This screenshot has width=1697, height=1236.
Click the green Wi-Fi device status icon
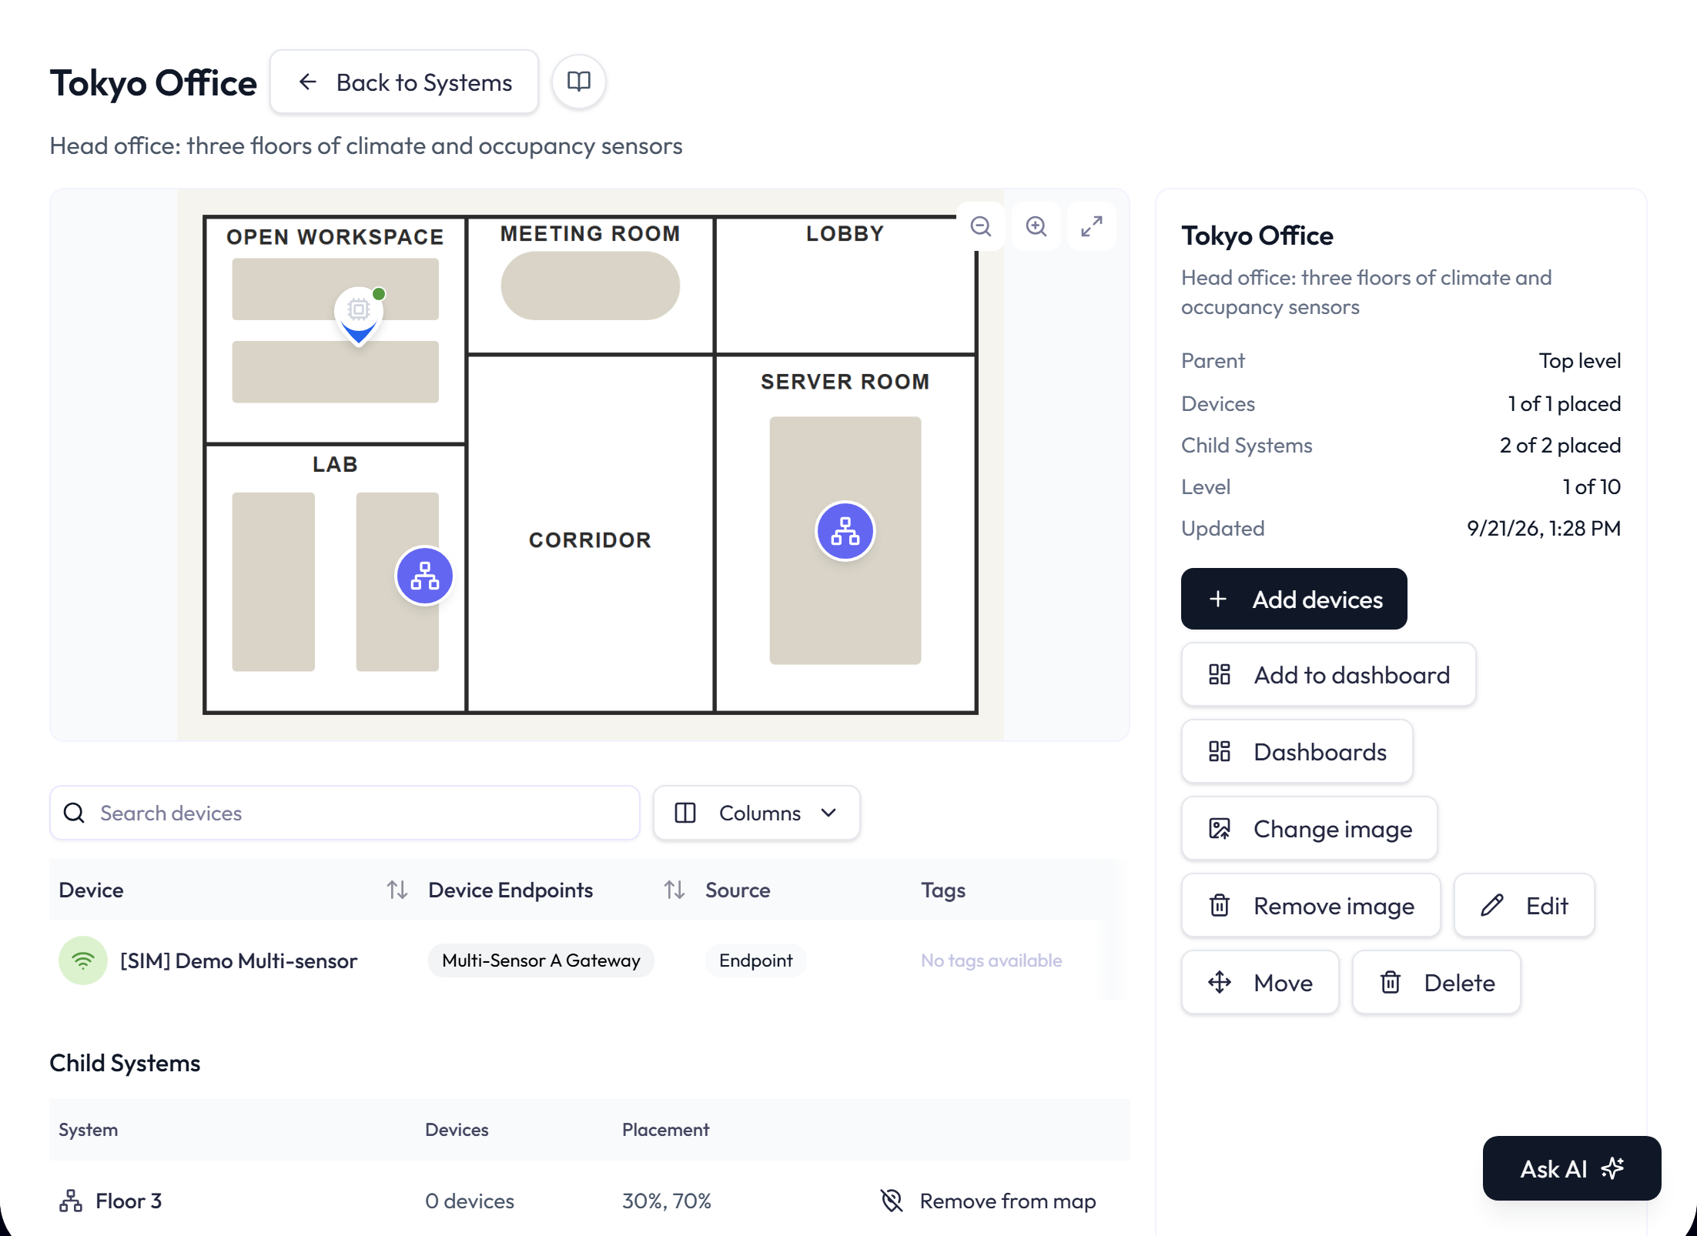pos(83,960)
